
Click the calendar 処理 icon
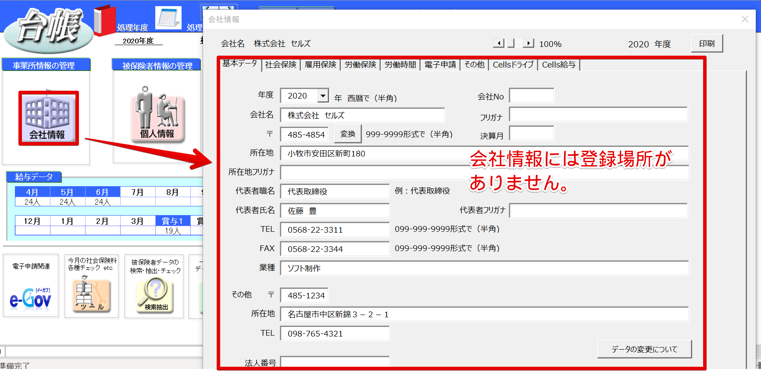click(x=169, y=18)
